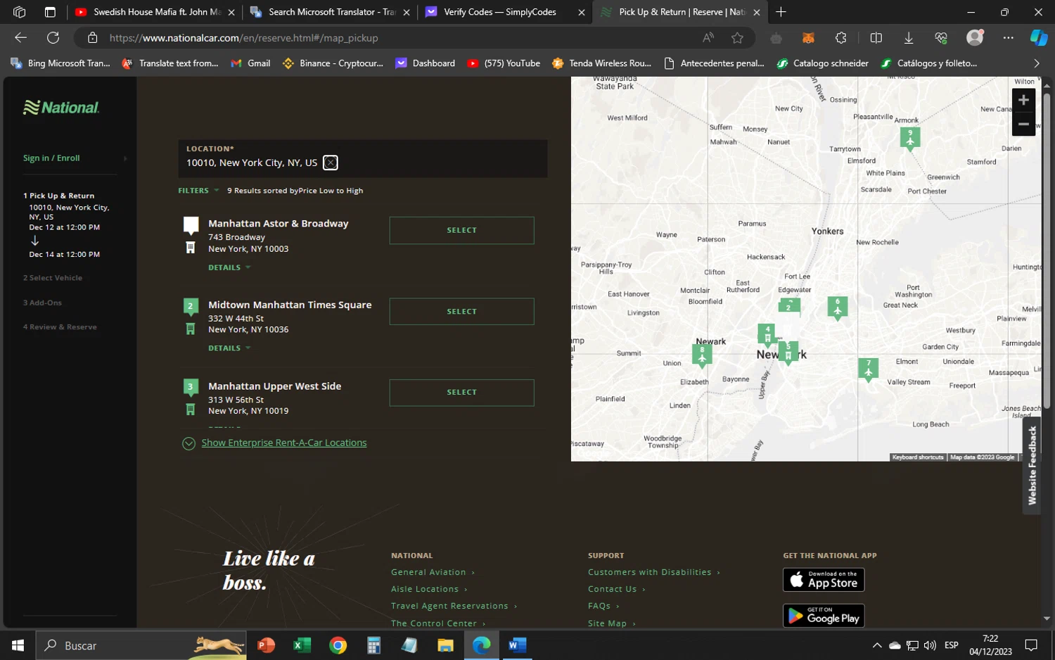Open Windows Start menu

[18, 645]
